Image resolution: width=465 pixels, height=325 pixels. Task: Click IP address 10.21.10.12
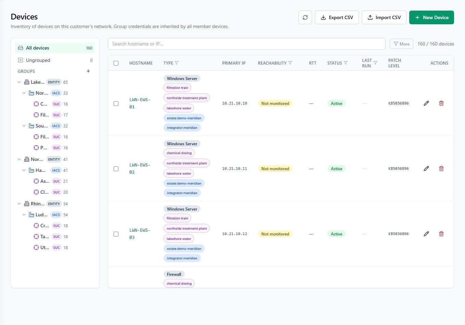pos(234,234)
